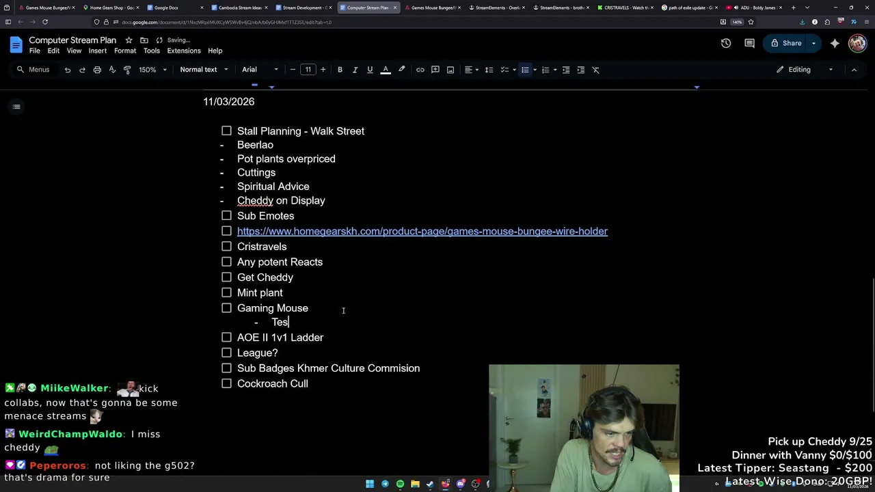Clear formatting
Screen dimensions: 875x492
[596, 70]
